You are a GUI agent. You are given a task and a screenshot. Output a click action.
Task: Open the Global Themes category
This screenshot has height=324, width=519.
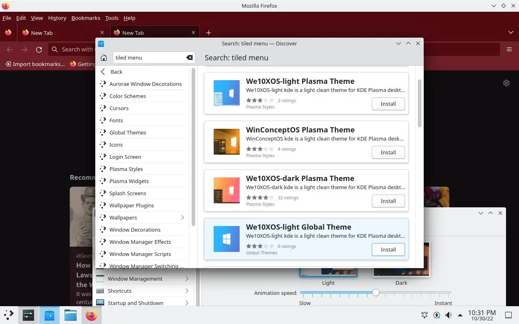(x=142, y=132)
